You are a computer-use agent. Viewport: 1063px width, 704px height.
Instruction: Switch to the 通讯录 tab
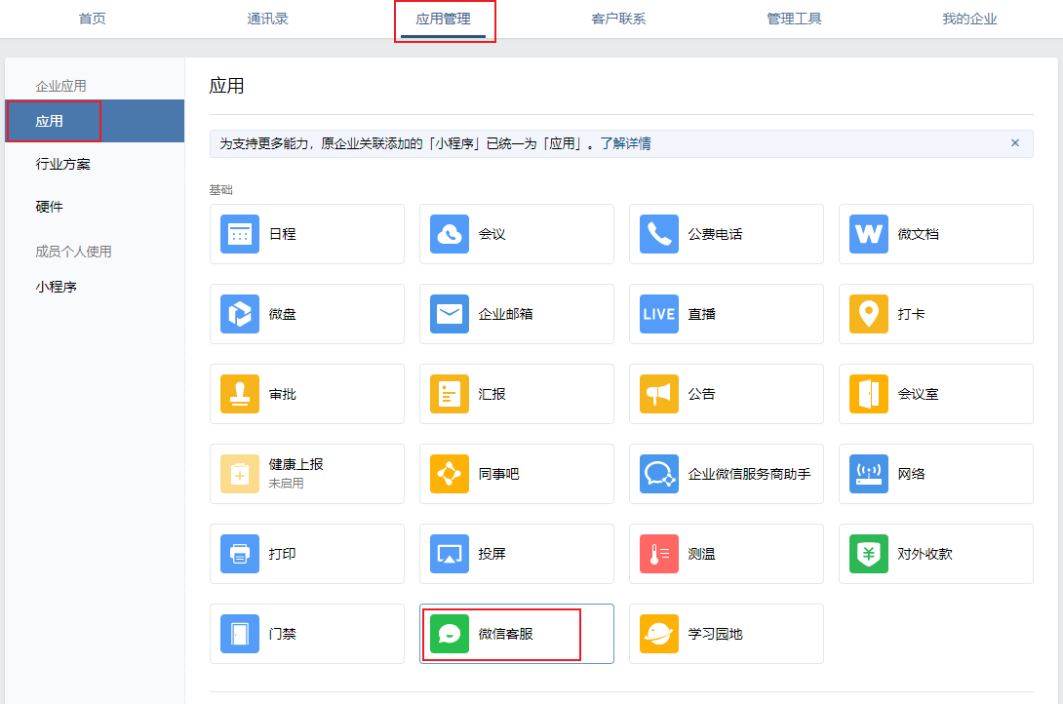click(268, 19)
